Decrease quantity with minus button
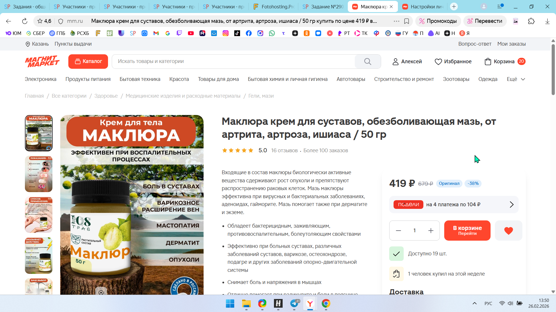 tap(398, 231)
